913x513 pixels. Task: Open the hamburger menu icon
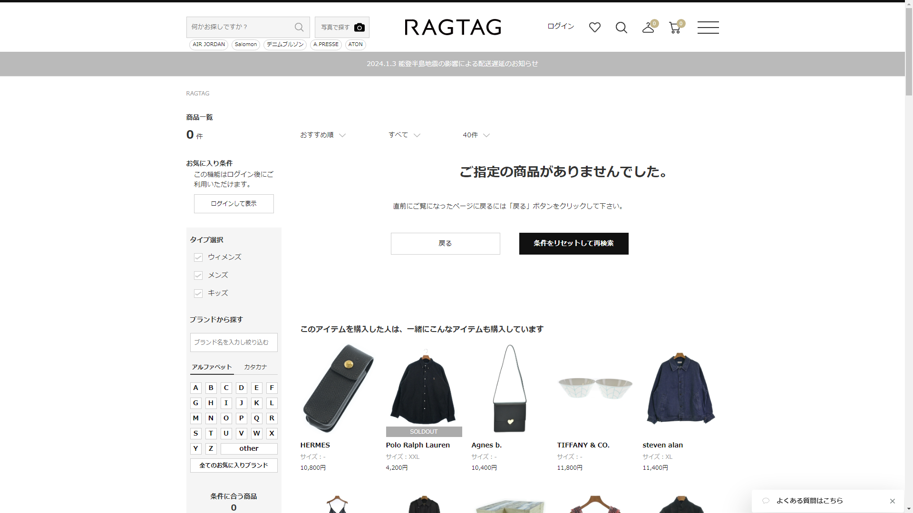click(x=708, y=28)
